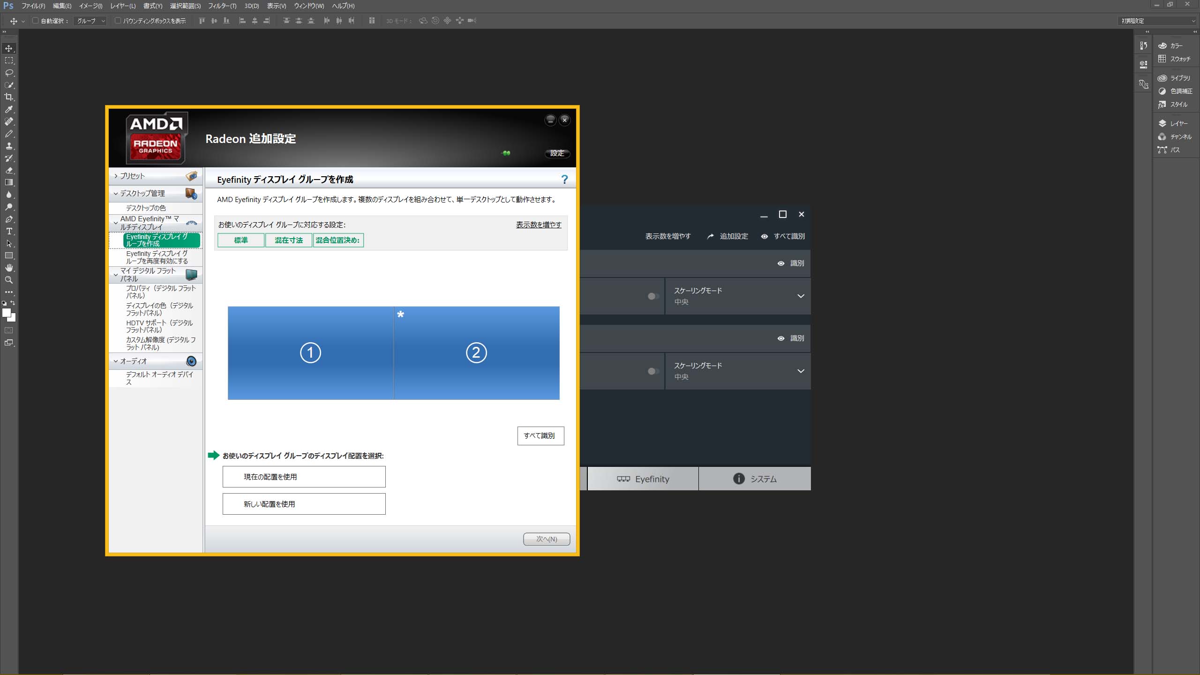1200x675 pixels.
Task: Open the ファイル(F) menu
Action: point(33,6)
